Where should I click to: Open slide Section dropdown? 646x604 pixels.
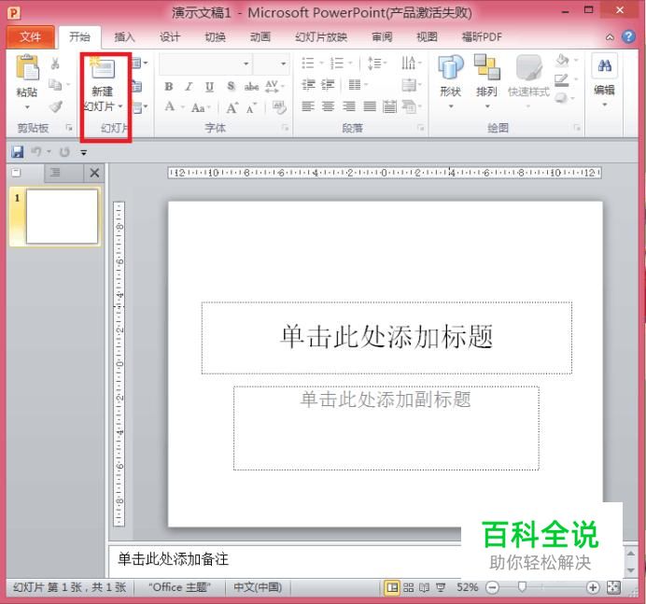(140, 108)
